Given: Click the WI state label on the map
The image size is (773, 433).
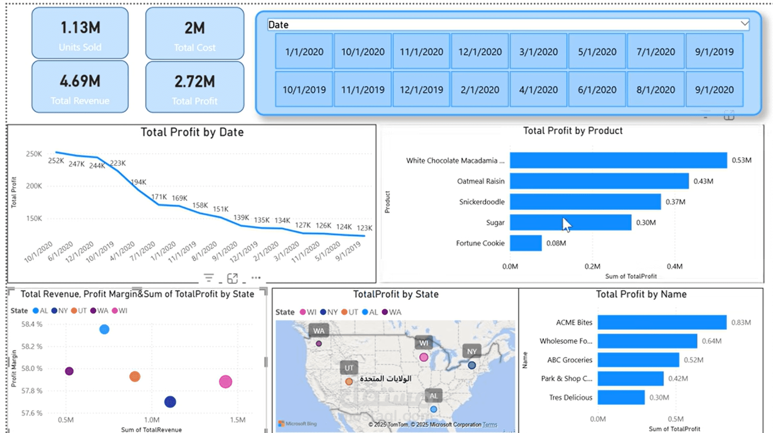Looking at the screenshot, I should pyautogui.click(x=424, y=343).
